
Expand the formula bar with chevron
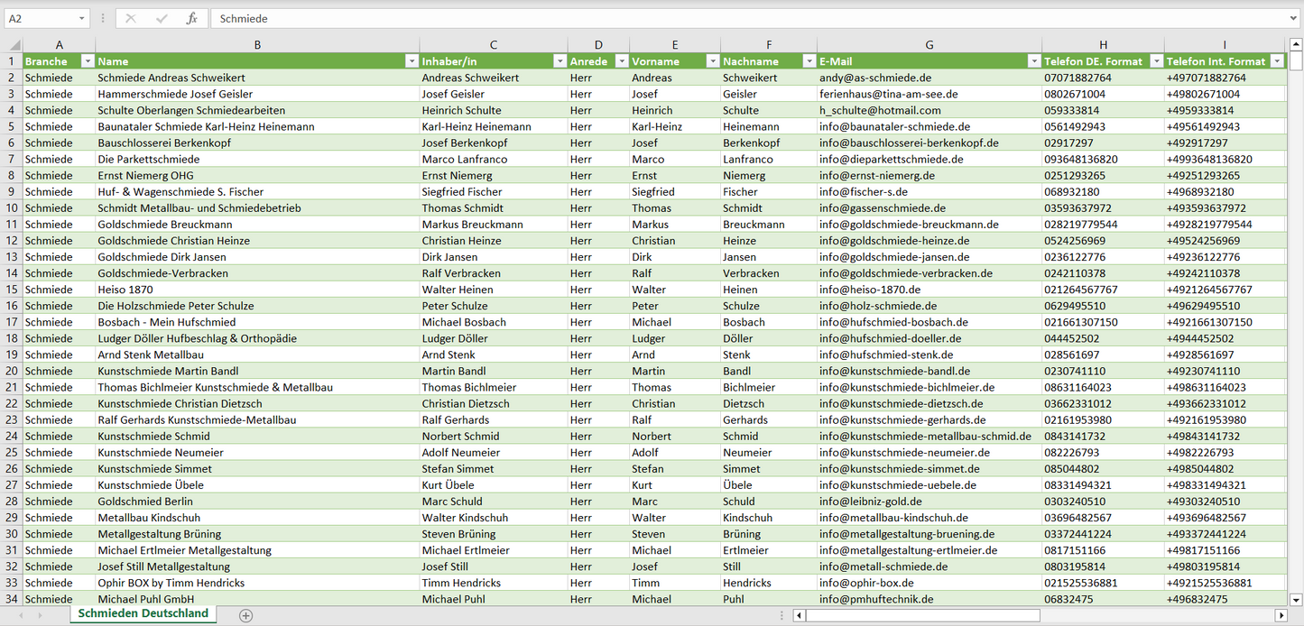click(1295, 18)
